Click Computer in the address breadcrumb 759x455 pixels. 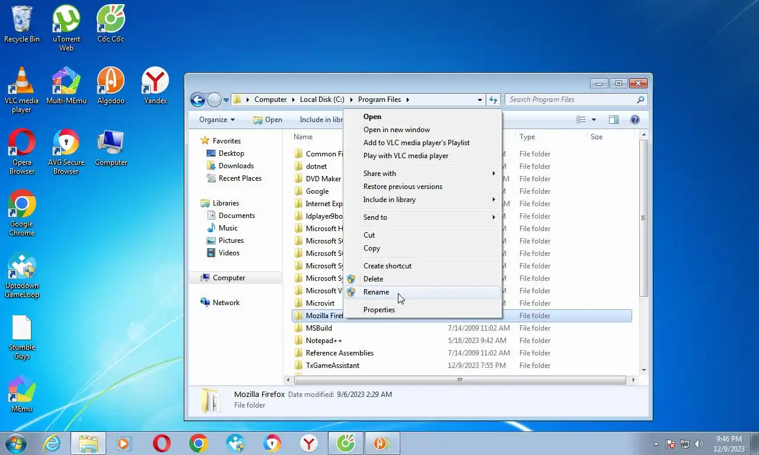click(270, 100)
